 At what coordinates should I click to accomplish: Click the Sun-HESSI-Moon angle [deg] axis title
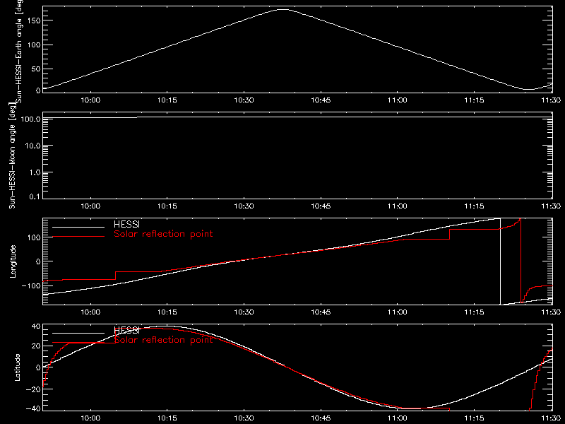tap(12, 155)
